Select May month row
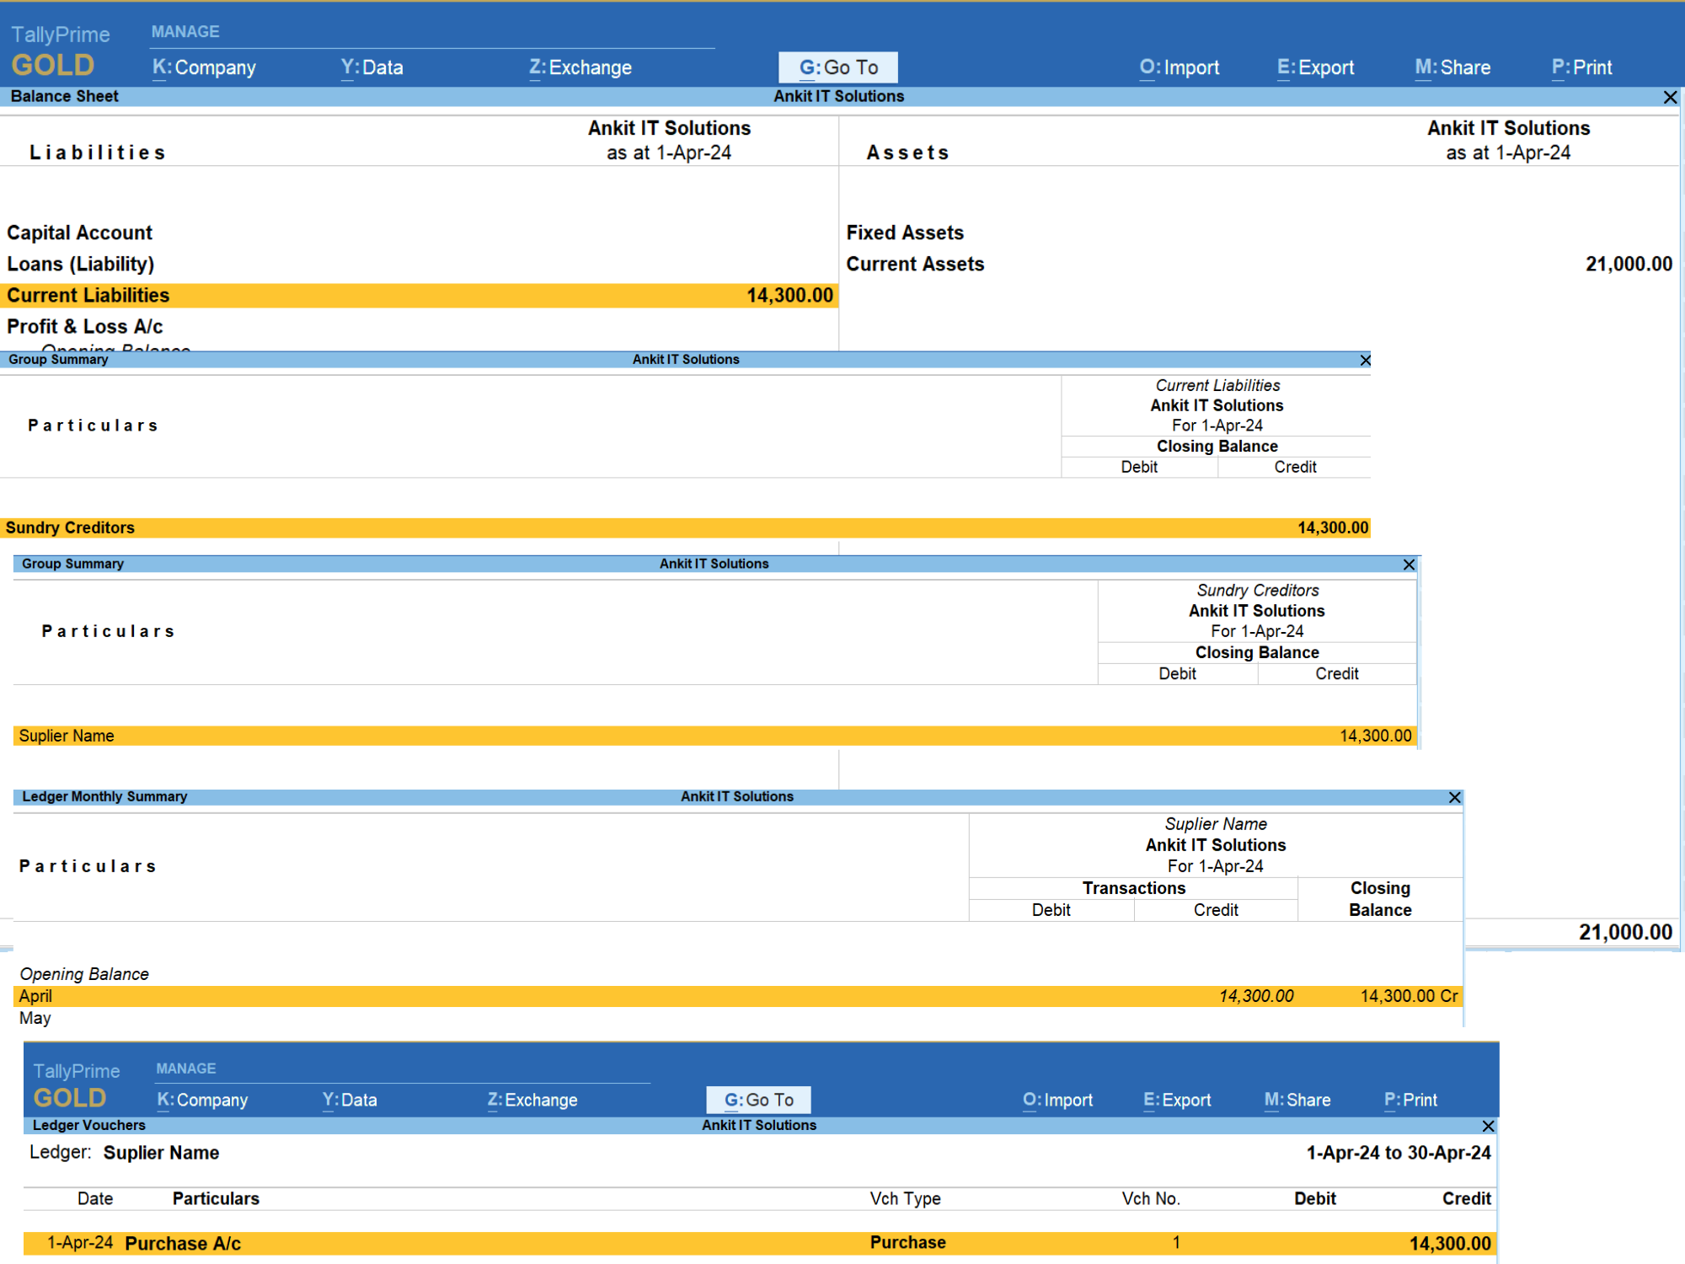Screen dimensions: 1685x1264 737,1018
